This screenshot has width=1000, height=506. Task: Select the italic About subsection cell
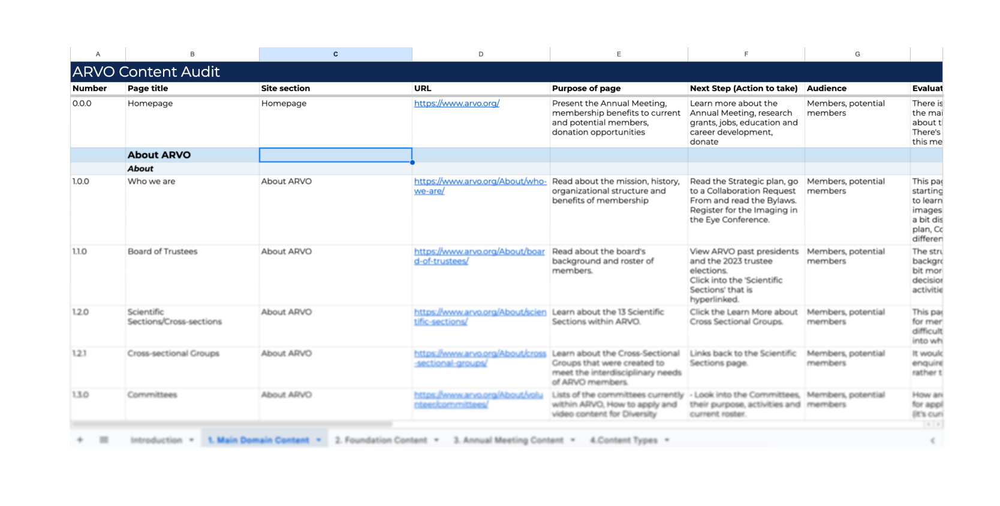192,168
